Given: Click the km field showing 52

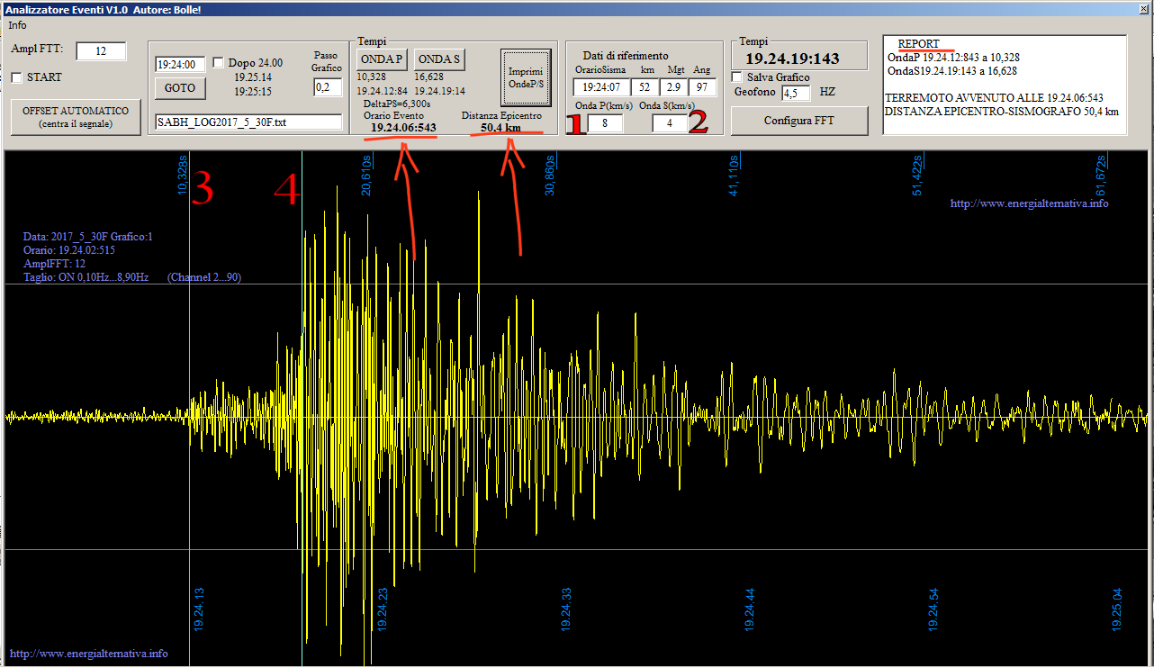Looking at the screenshot, I should click(646, 87).
